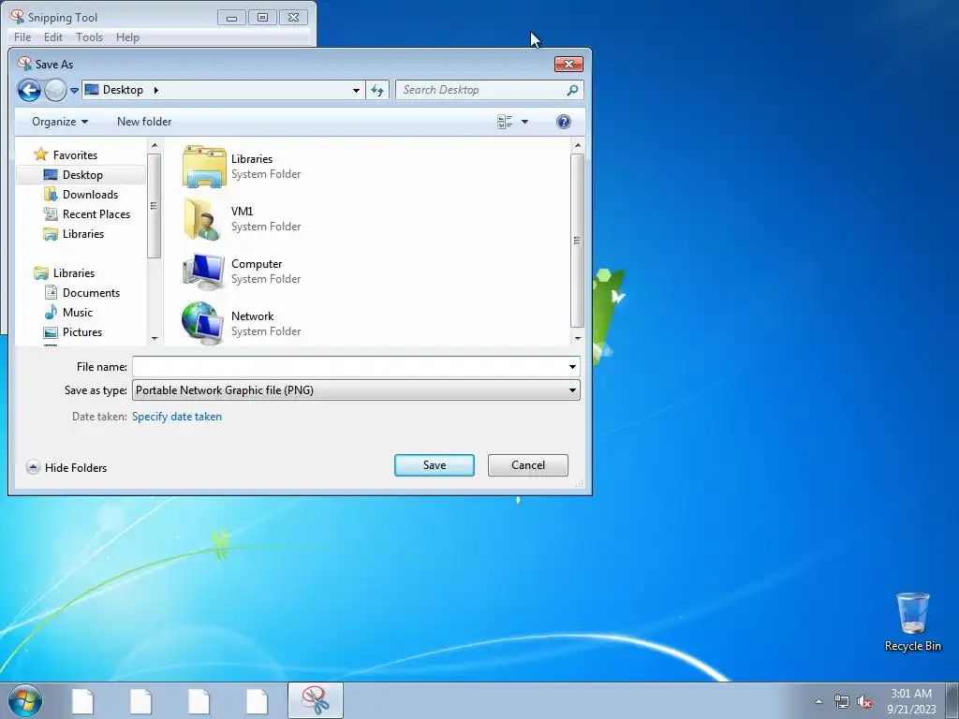This screenshot has width=959, height=719.
Task: Click the magnifier icon in the search box
Action: [x=572, y=90]
